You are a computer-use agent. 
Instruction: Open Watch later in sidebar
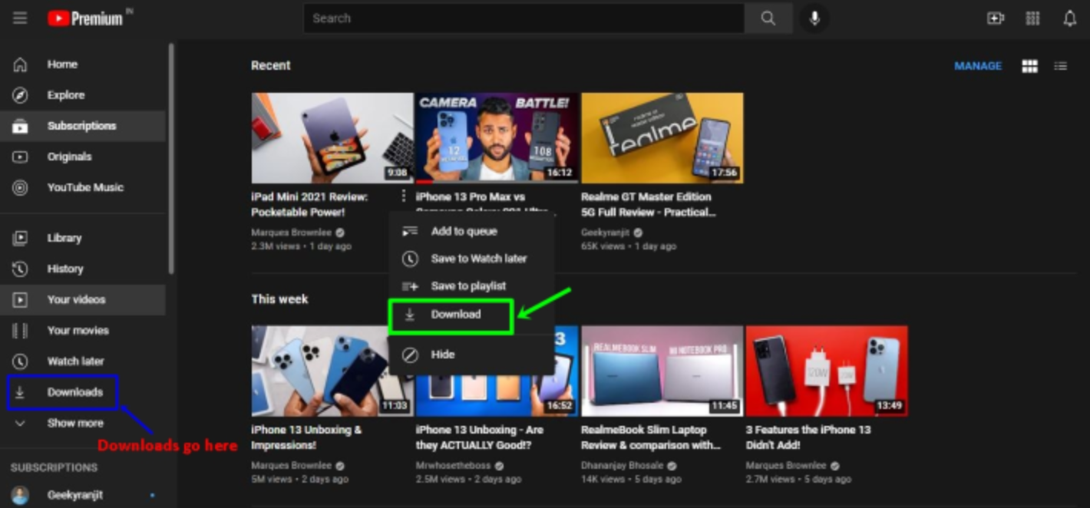(x=83, y=361)
